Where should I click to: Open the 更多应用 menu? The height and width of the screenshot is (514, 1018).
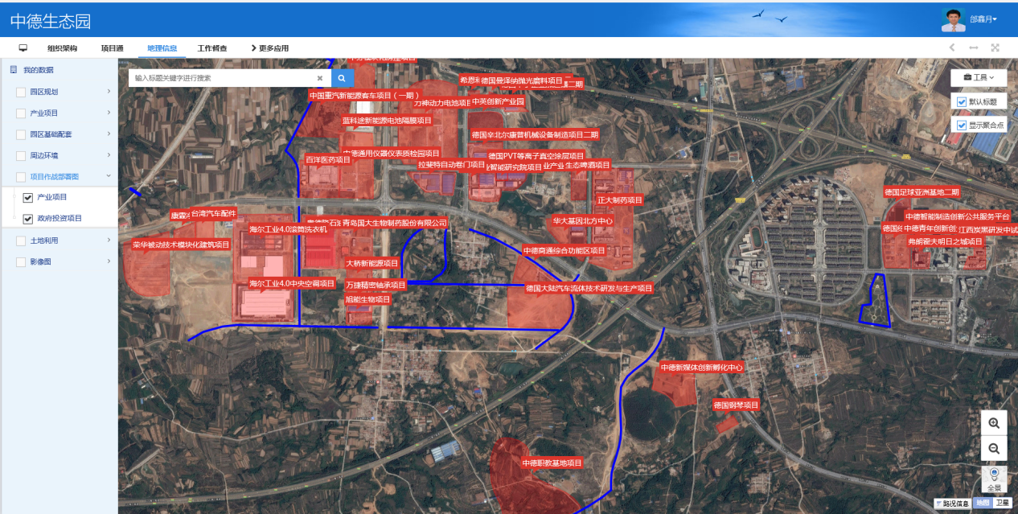click(x=270, y=48)
